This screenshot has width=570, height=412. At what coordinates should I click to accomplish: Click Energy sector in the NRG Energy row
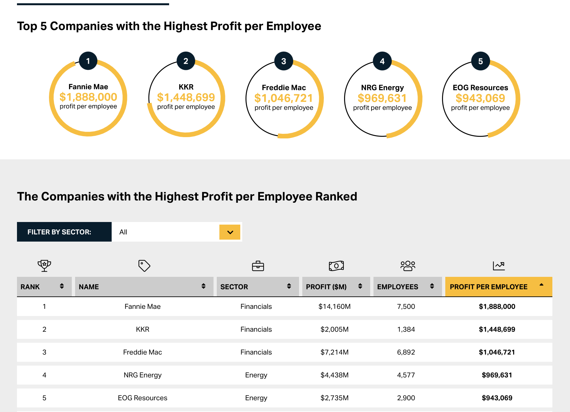[x=256, y=375]
